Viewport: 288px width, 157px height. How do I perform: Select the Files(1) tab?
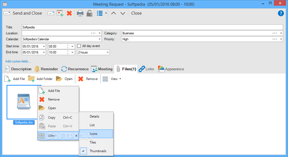[x=126, y=69]
